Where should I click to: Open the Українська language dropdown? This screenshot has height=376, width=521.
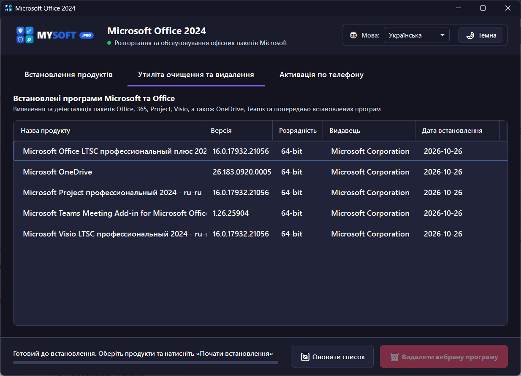point(416,35)
